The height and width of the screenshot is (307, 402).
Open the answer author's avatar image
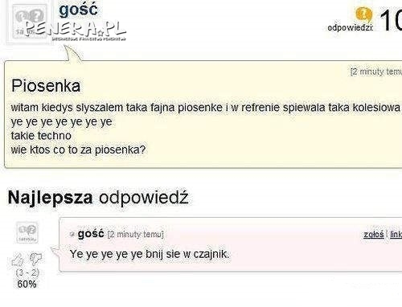coord(27,232)
